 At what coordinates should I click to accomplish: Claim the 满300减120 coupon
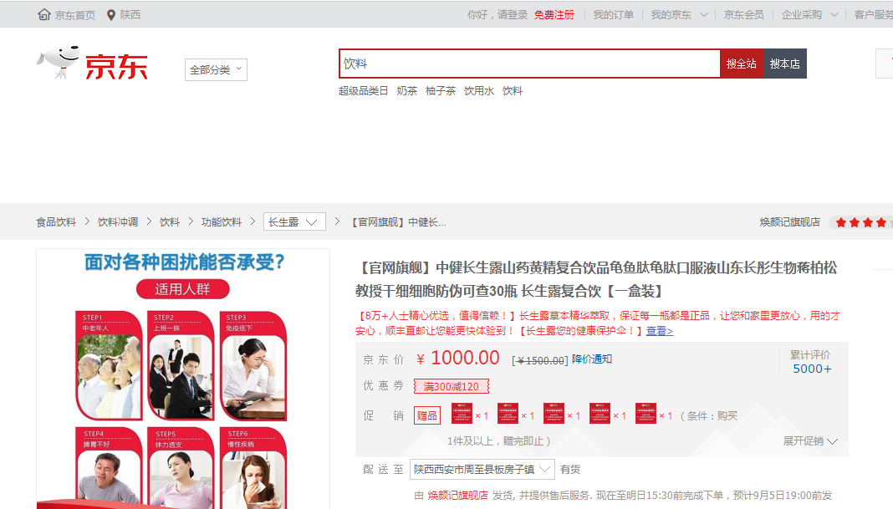[451, 387]
